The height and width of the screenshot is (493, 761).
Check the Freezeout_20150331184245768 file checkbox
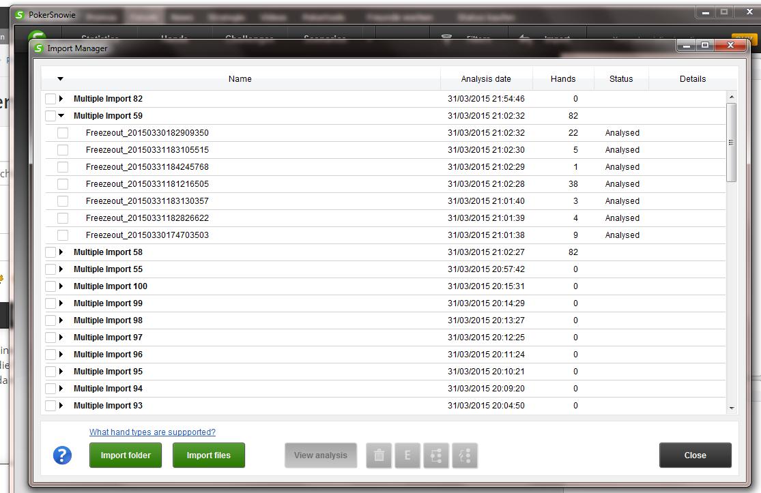pyautogui.click(x=63, y=167)
